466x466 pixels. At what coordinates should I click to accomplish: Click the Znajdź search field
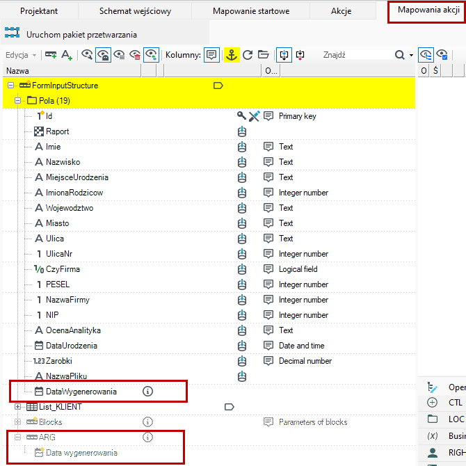coord(357,55)
